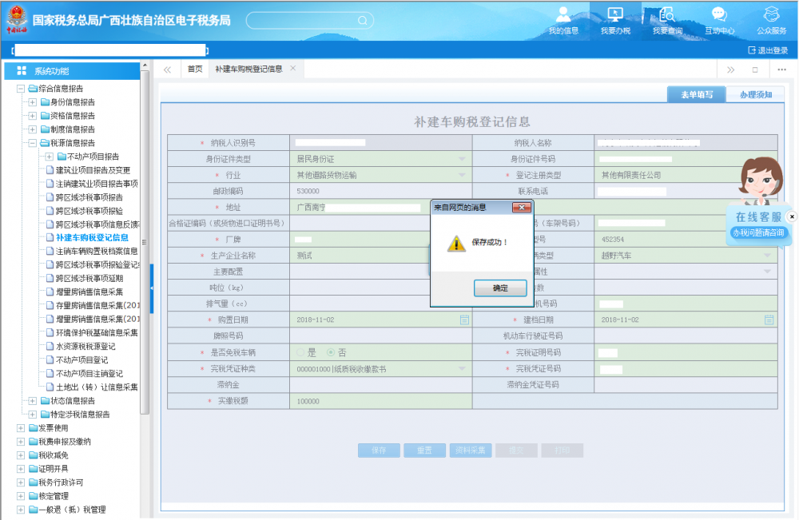
Task: Close the 在线客服 floating widget
Action: (792, 216)
